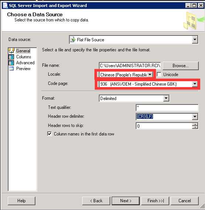Image resolution: width=205 pixels, height=210 pixels.
Task: Expand the Data source dropdown
Action: (x=195, y=39)
